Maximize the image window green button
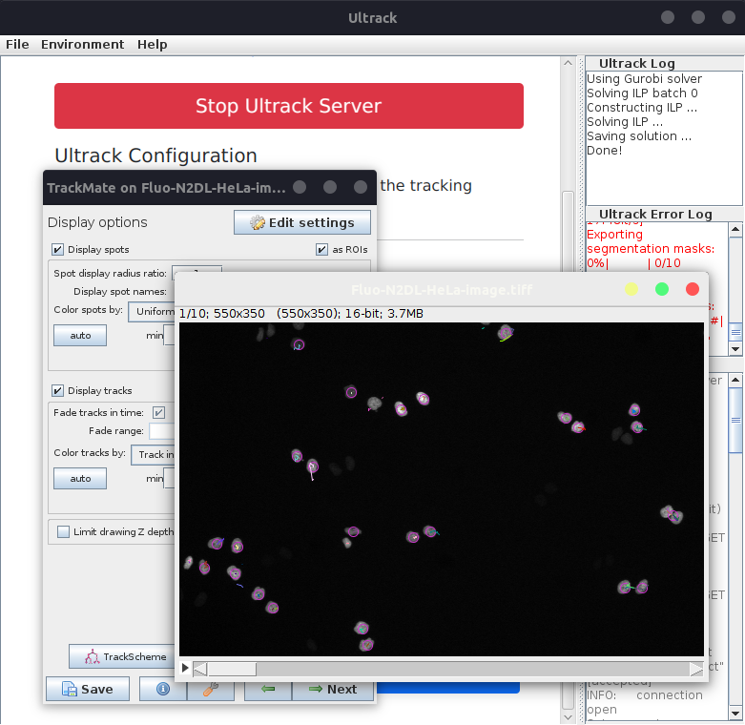The image size is (745, 725). pos(661,289)
